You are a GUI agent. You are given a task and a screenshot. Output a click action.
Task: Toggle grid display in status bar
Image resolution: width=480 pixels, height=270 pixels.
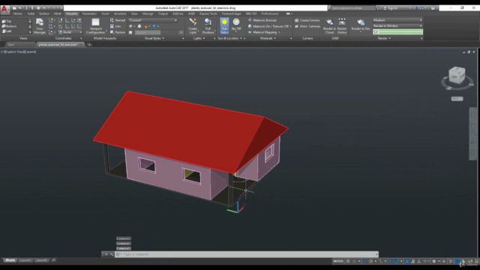[348, 261]
